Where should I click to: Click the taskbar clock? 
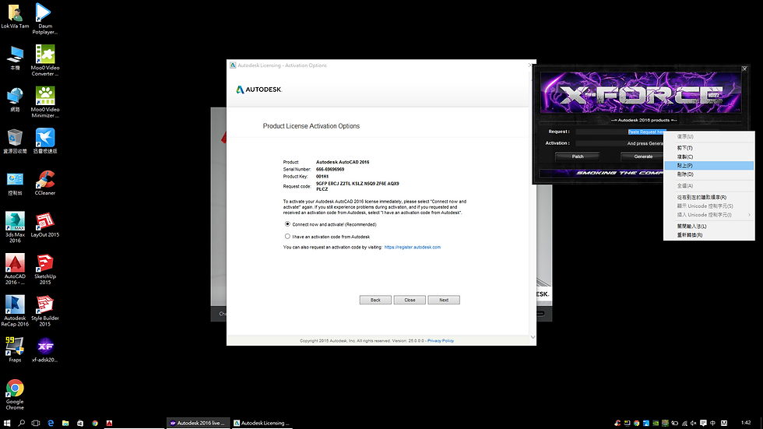[x=746, y=424]
